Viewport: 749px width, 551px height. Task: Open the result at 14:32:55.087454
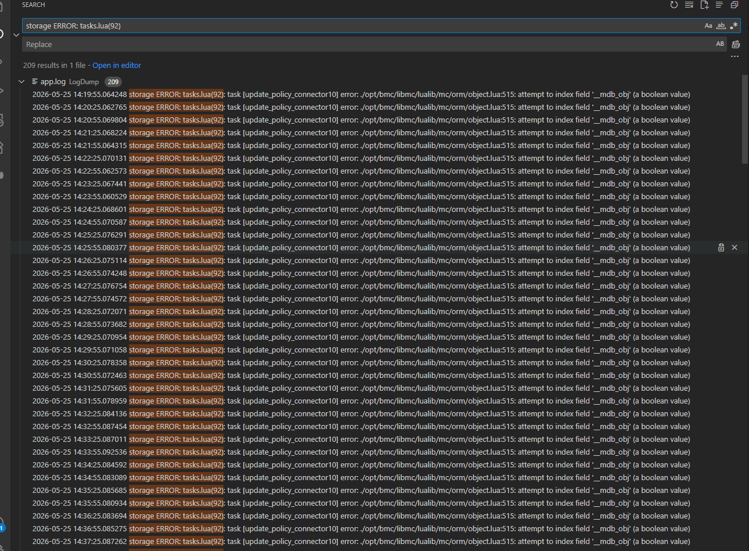tap(361, 426)
